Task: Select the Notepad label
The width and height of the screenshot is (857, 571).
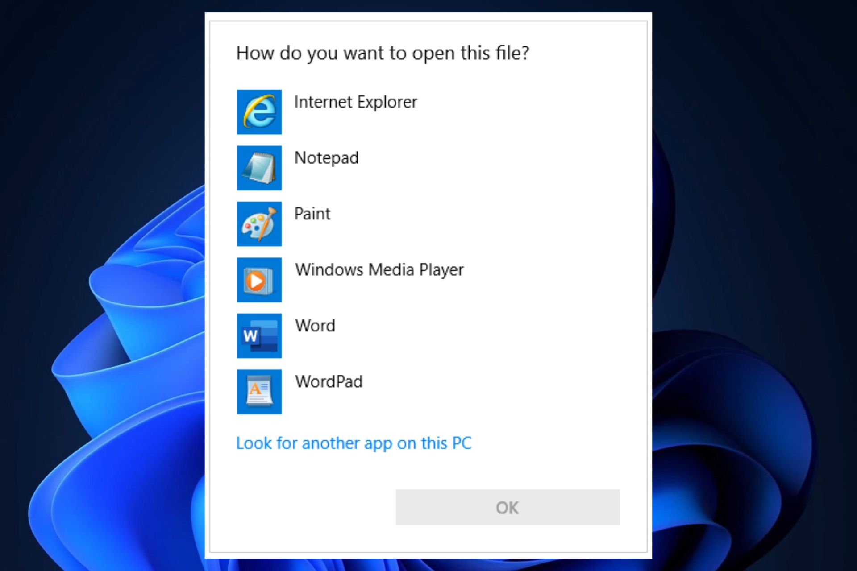Action: tap(327, 158)
